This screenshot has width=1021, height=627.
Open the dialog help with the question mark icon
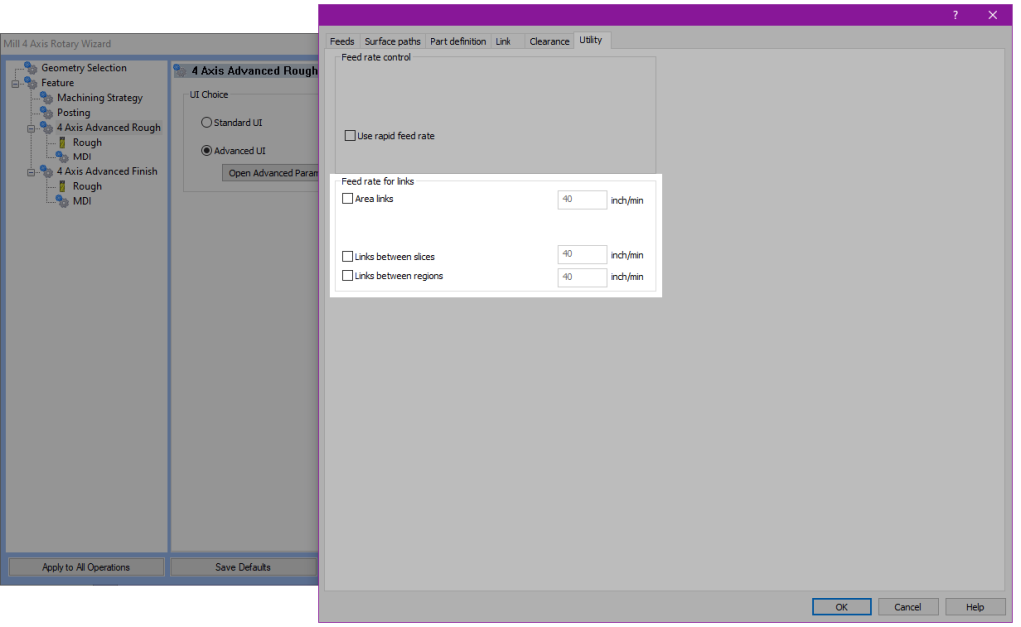(x=954, y=15)
